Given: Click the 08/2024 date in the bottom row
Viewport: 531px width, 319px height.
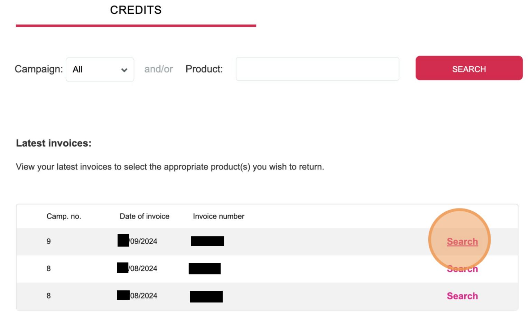Looking at the screenshot, I should [x=138, y=296].
